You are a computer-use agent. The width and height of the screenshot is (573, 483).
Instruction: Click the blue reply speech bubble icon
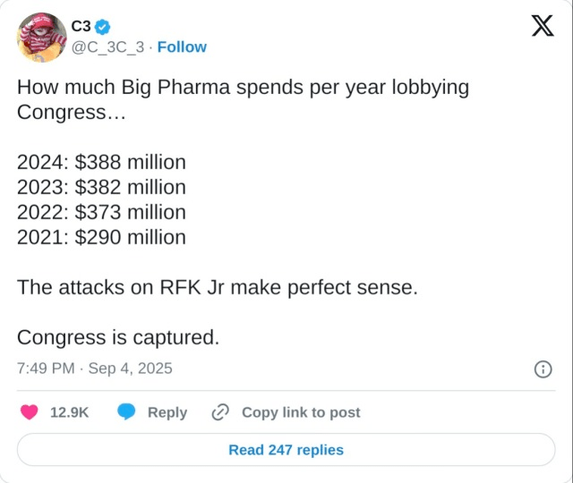[127, 412]
